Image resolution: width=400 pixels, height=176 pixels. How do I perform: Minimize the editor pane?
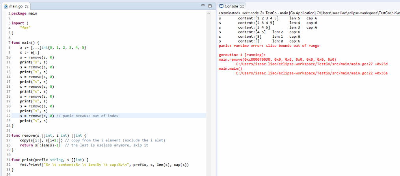203,6
